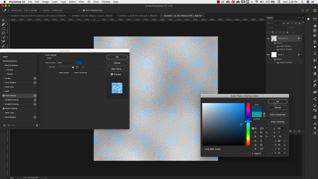318x179 pixels.
Task: Select the Rectangular Marquee tool
Action: pos(3,29)
